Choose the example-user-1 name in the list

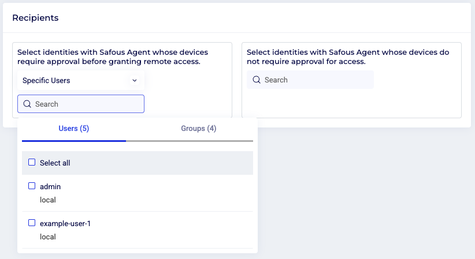[65, 223]
